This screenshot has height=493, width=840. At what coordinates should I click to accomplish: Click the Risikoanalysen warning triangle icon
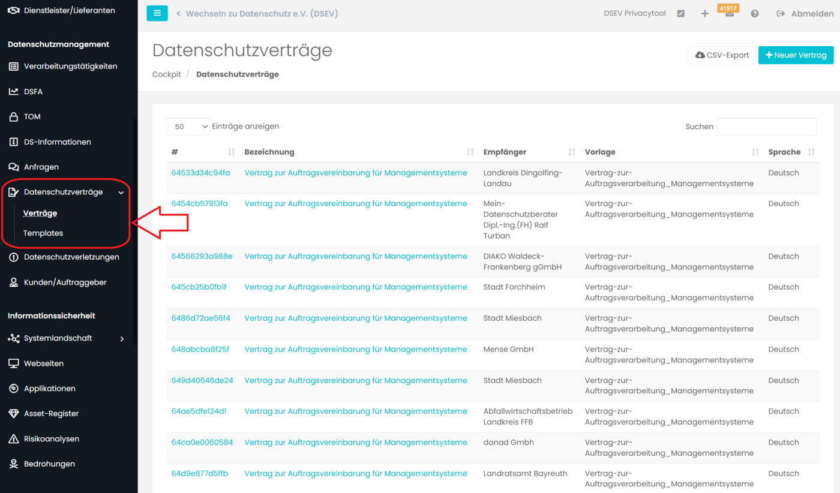pyautogui.click(x=13, y=439)
